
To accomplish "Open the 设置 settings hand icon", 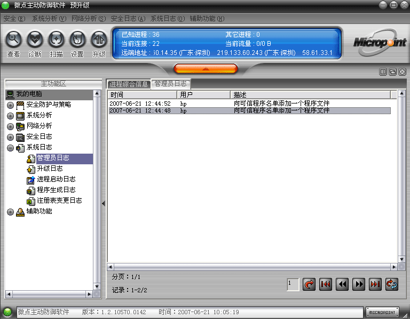I will click(x=77, y=39).
